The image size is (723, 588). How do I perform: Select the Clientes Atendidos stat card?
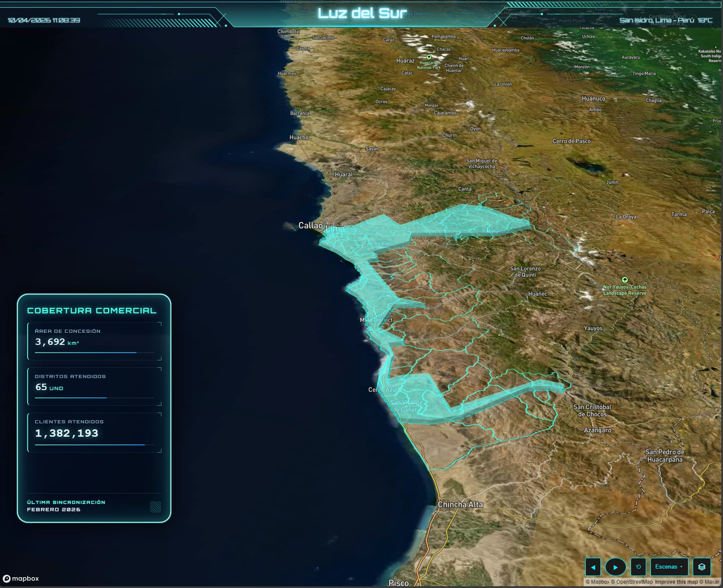pos(94,432)
